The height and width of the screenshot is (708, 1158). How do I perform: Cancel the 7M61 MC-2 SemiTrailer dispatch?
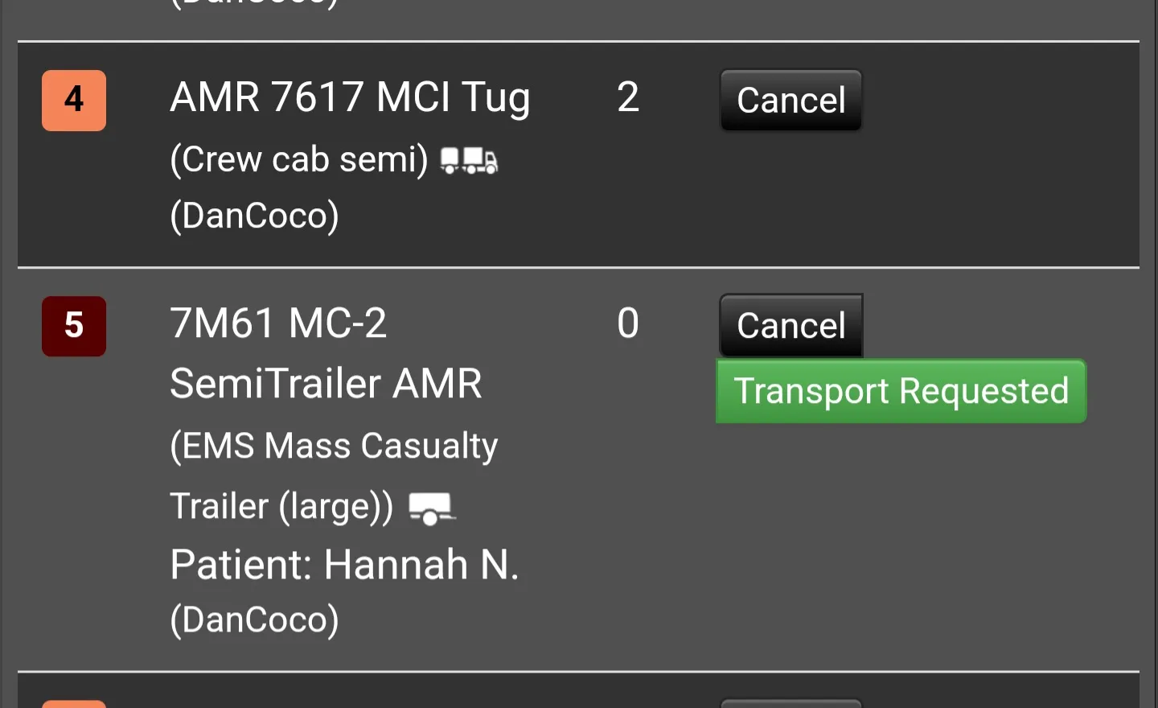click(791, 326)
